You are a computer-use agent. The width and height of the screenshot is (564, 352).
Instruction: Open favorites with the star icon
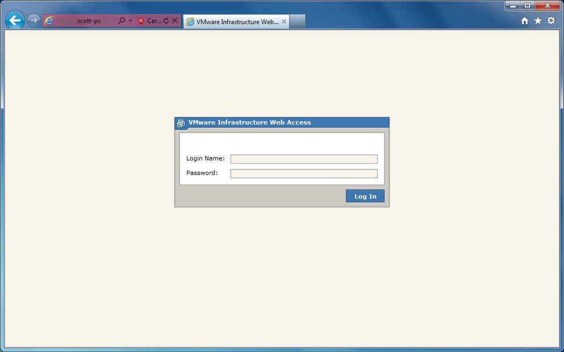coord(538,21)
